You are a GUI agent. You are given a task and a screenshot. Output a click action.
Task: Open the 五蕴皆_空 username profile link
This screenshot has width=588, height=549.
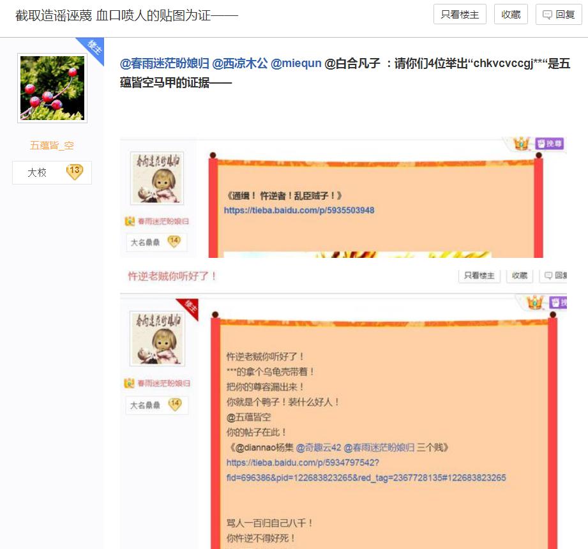tap(52, 146)
